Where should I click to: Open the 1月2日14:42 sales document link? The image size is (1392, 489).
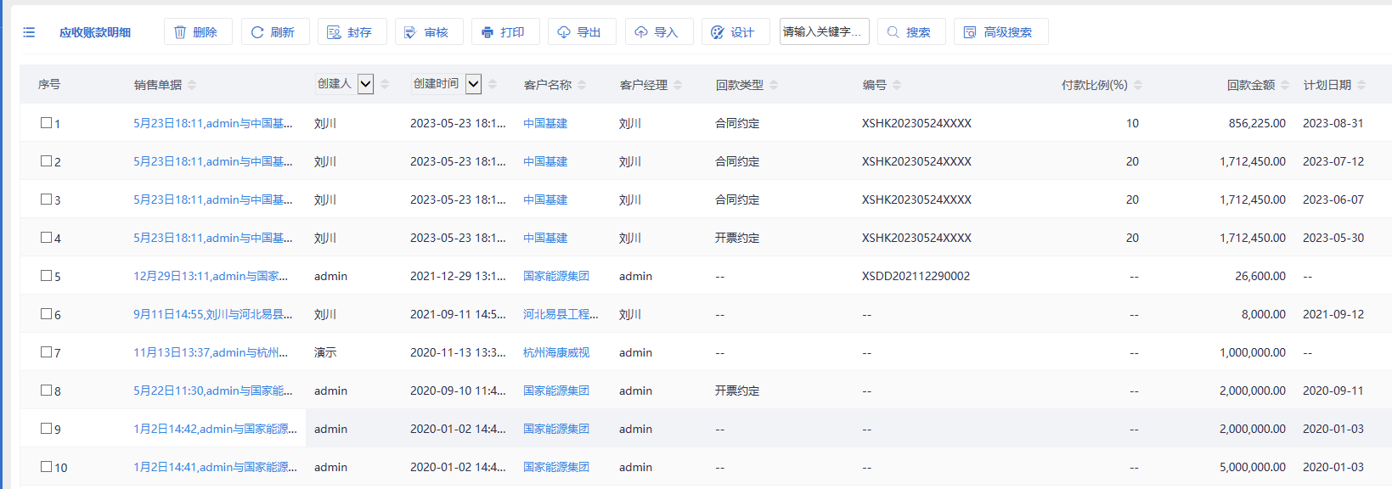point(216,429)
